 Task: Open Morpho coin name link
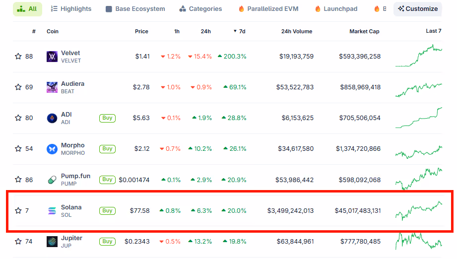tap(73, 145)
